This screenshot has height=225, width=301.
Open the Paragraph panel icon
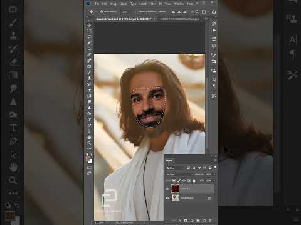[214, 86]
